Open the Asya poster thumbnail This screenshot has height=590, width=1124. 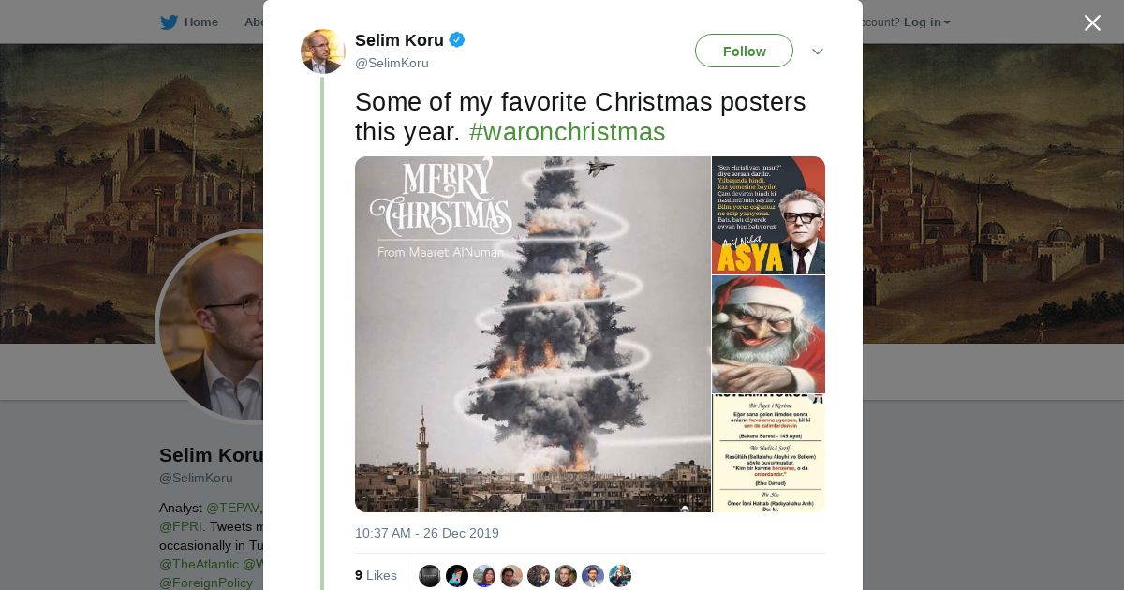(768, 215)
